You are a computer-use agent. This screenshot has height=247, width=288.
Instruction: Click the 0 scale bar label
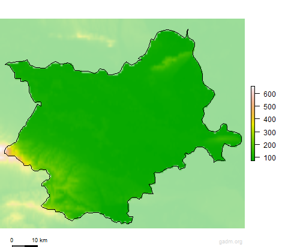[x=11, y=240]
